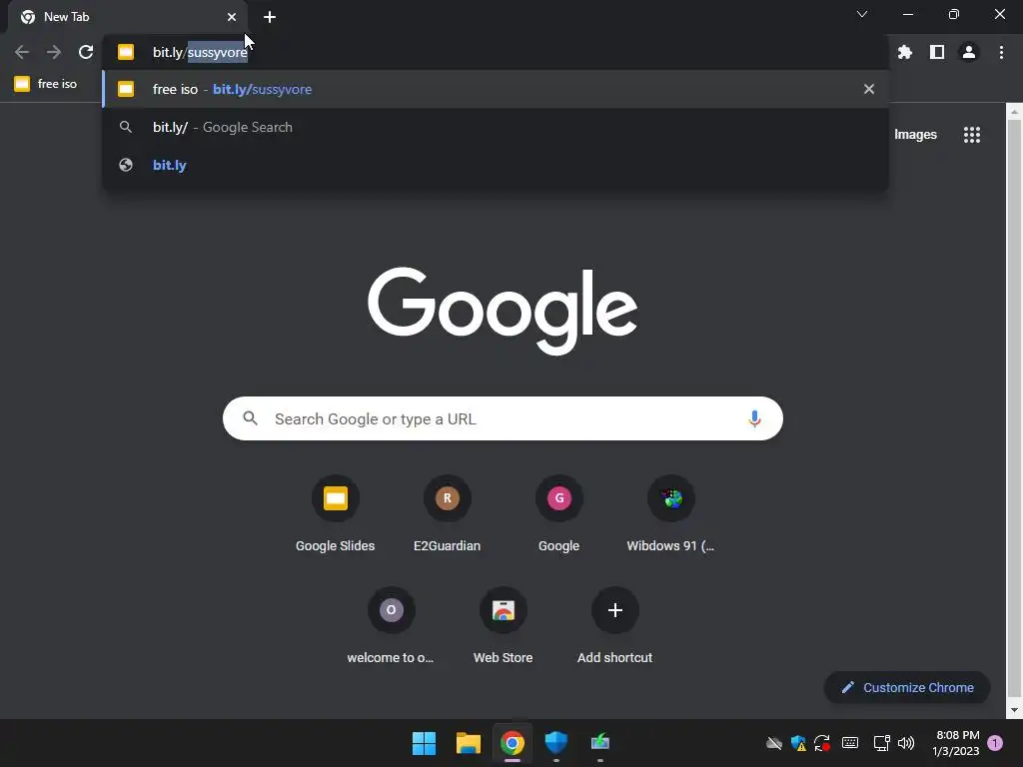This screenshot has width=1023, height=767.
Task: Open the E2Guardian shortcut
Action: (x=447, y=514)
